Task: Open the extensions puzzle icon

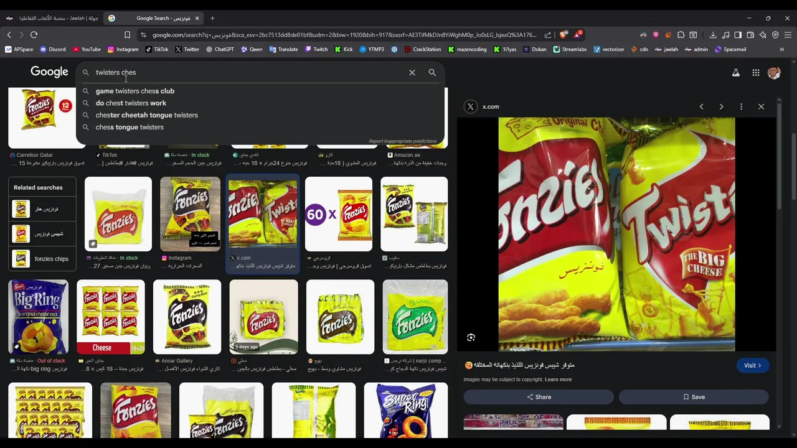Action: (681, 35)
